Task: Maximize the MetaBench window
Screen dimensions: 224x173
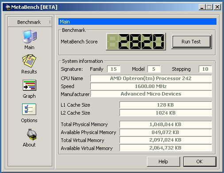Action: [x=209, y=7]
